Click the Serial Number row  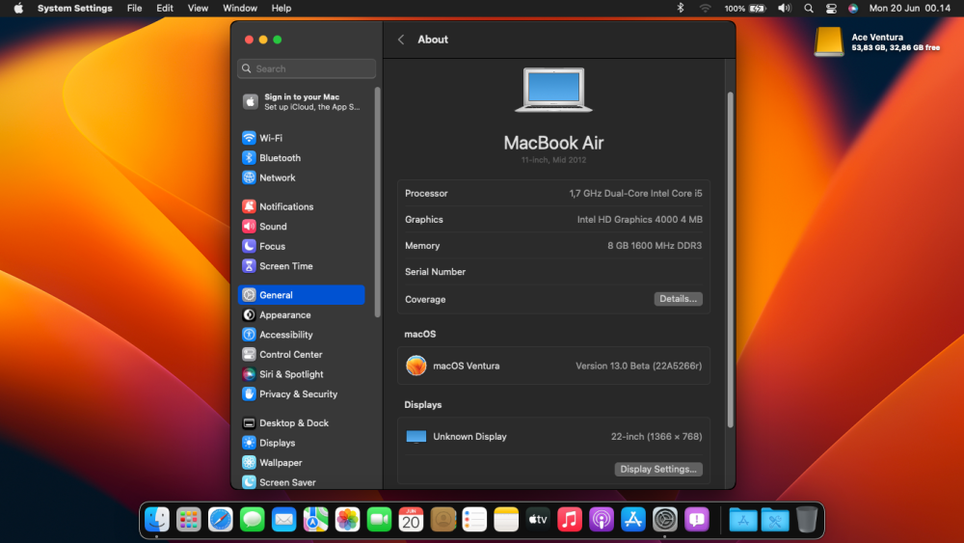[x=553, y=271]
